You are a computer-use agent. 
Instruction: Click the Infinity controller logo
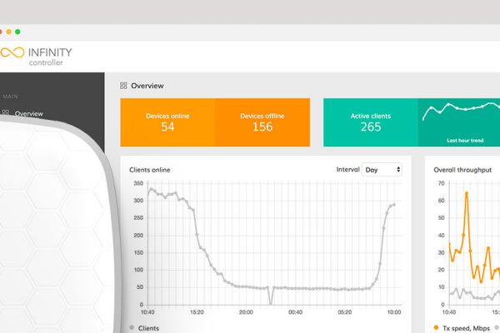36,57
